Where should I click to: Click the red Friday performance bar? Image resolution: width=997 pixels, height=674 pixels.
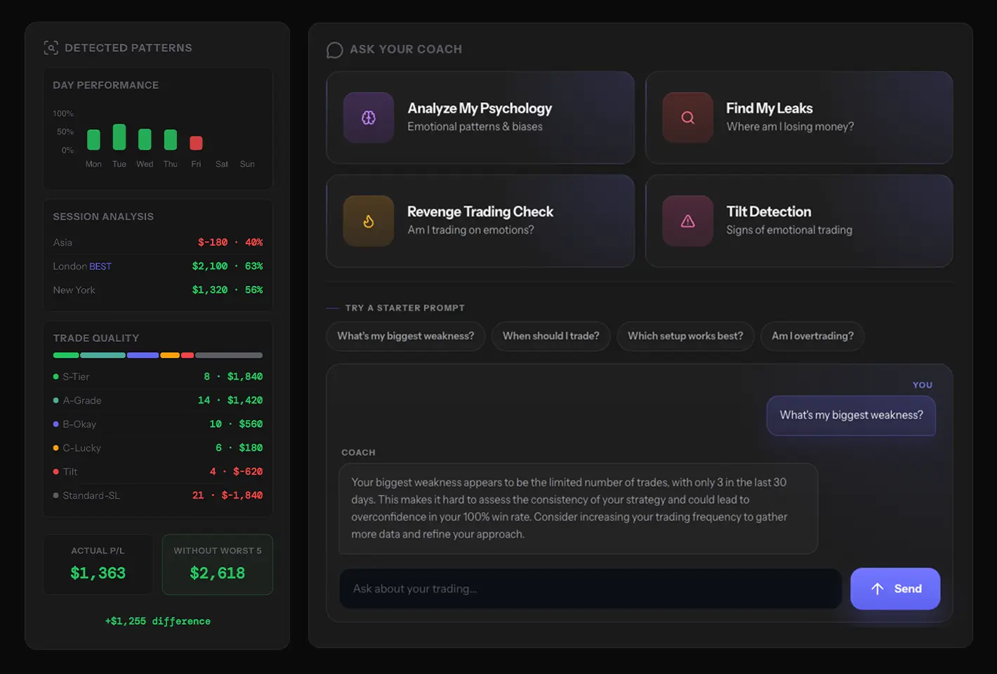coord(196,143)
